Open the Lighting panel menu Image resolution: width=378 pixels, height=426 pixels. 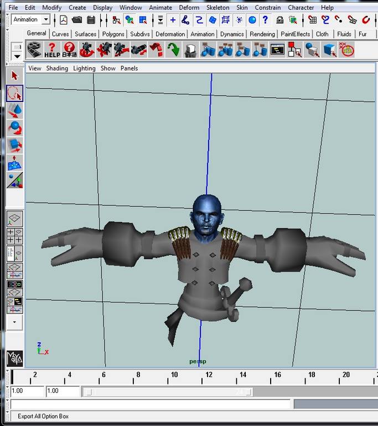pyautogui.click(x=84, y=68)
